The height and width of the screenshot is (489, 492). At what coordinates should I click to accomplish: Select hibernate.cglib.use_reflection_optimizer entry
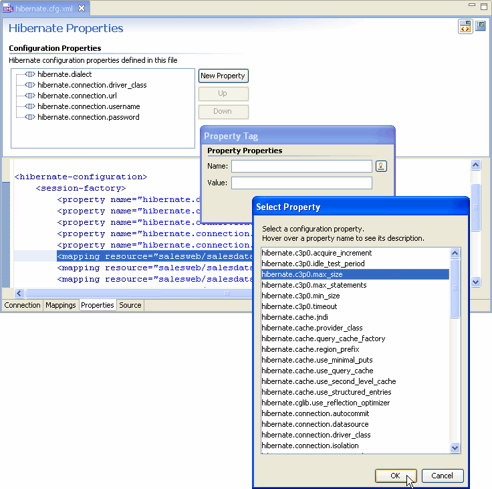355,402
